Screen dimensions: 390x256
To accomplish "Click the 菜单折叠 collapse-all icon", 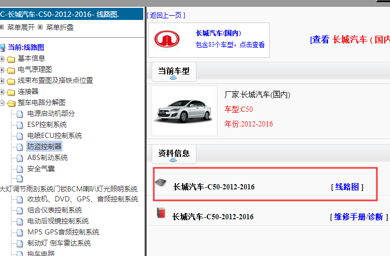I will click(40, 27).
